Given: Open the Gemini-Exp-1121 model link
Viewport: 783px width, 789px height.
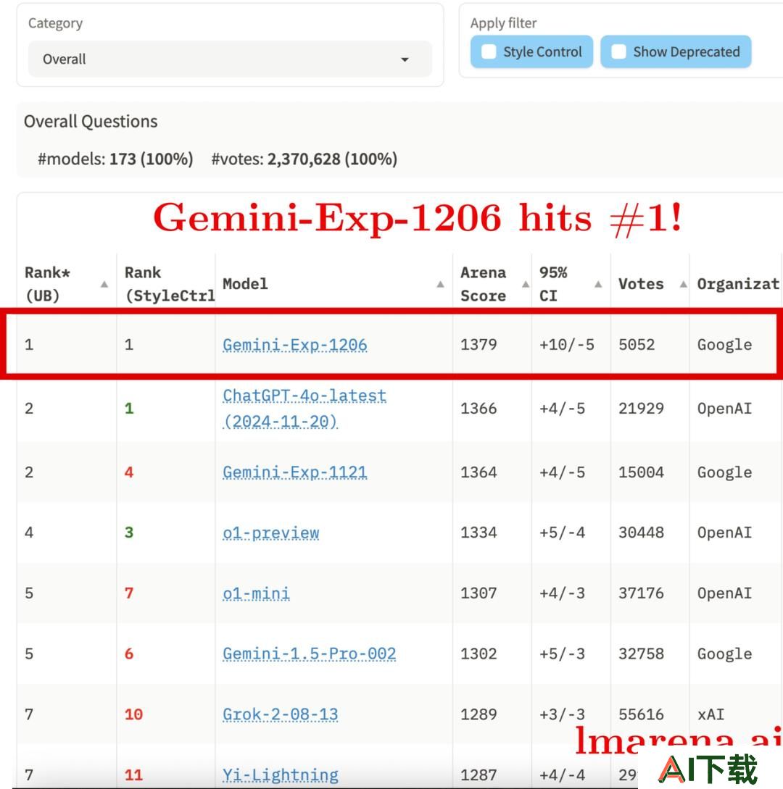Looking at the screenshot, I should (294, 472).
